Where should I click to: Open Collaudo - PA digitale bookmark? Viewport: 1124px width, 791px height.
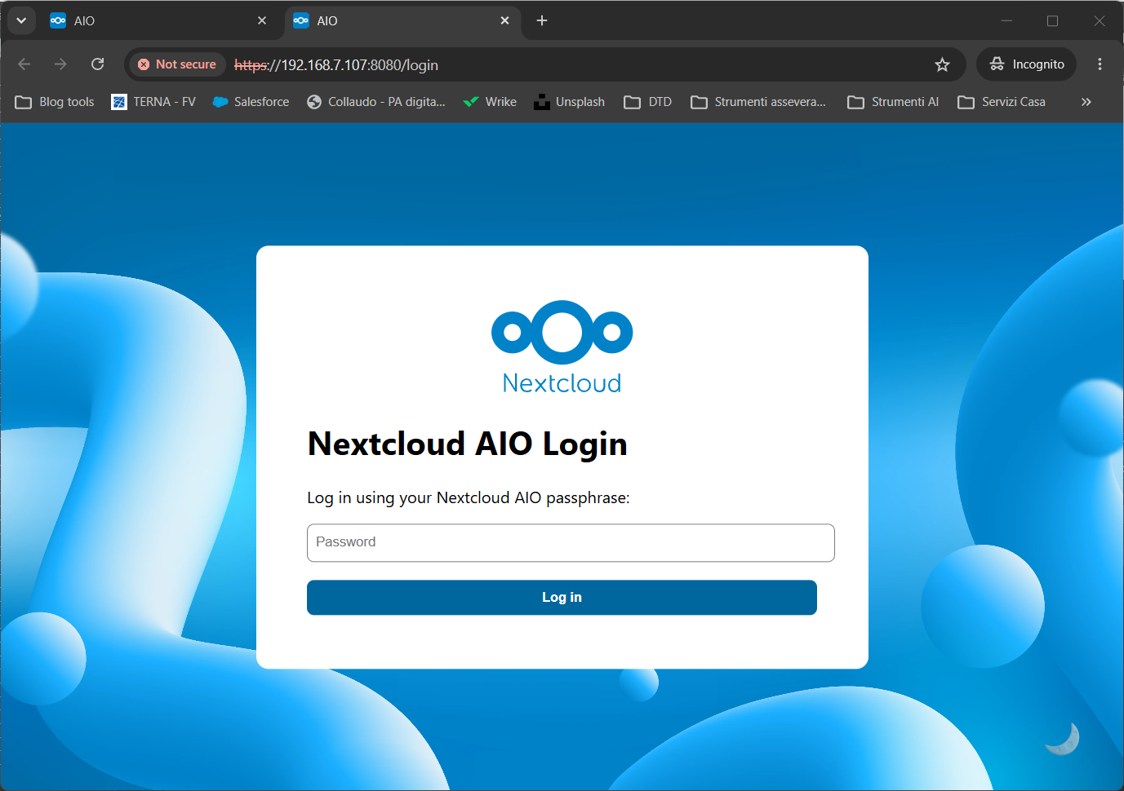[375, 102]
